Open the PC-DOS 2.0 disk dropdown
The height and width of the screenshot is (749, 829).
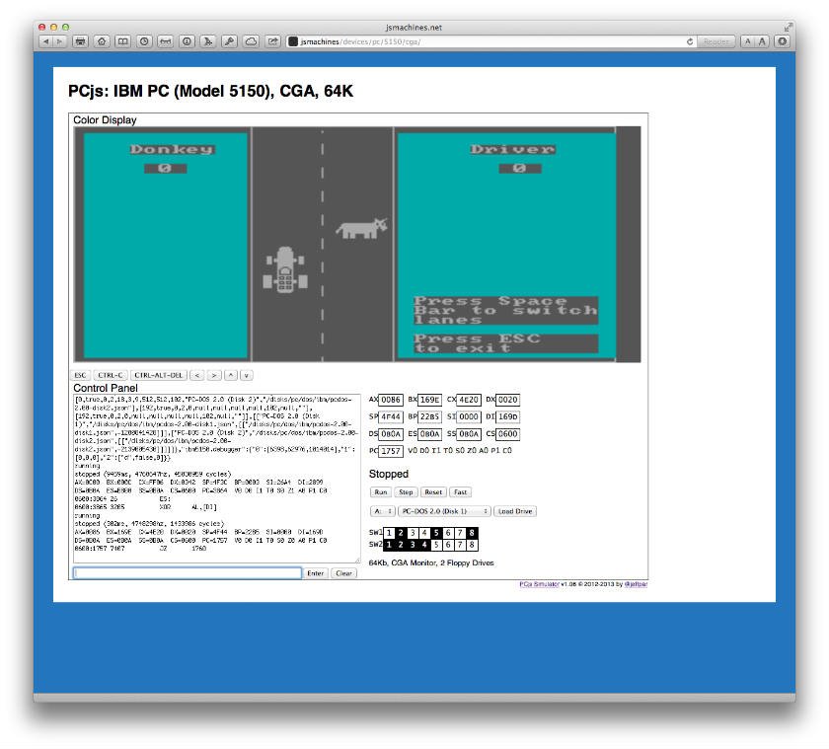(444, 510)
